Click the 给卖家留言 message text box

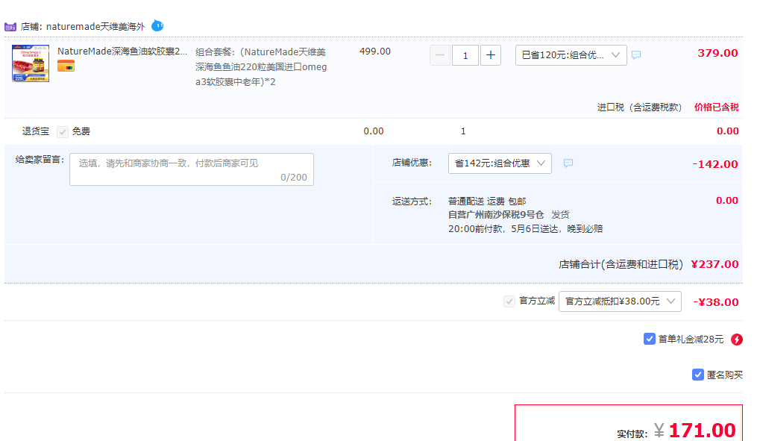[x=192, y=169]
